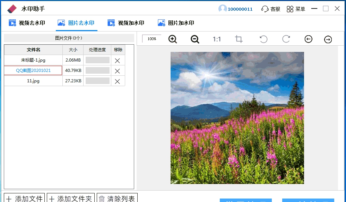Click the zoom percentage input field

[x=151, y=39]
